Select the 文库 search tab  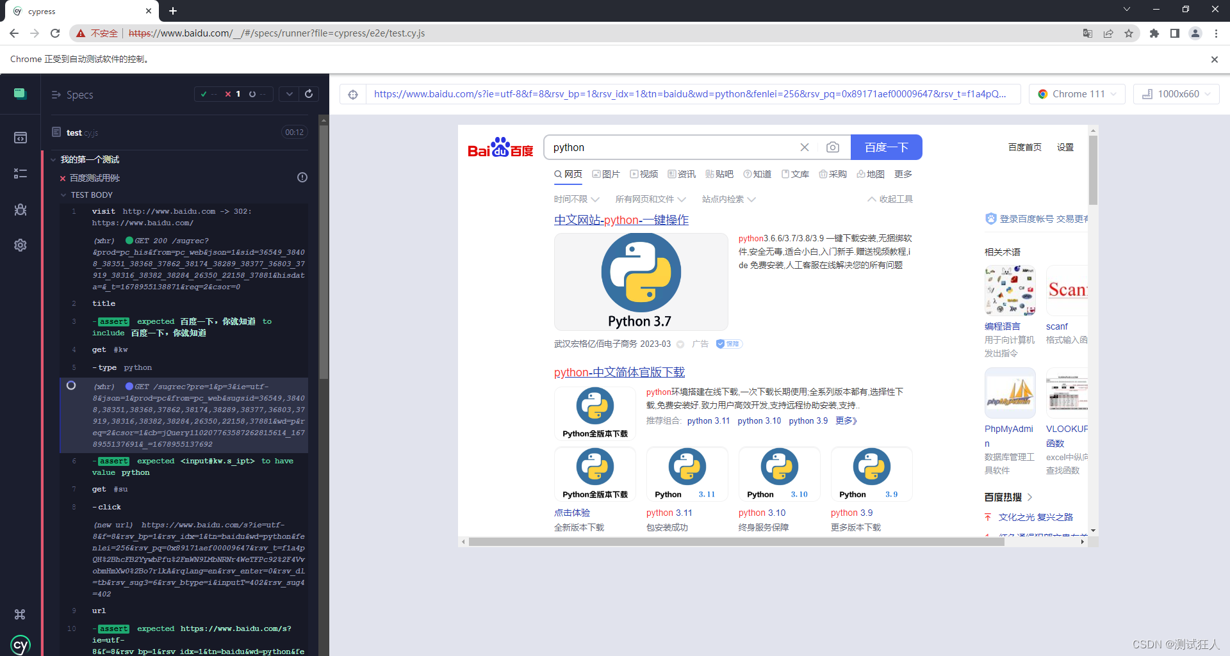tap(795, 174)
